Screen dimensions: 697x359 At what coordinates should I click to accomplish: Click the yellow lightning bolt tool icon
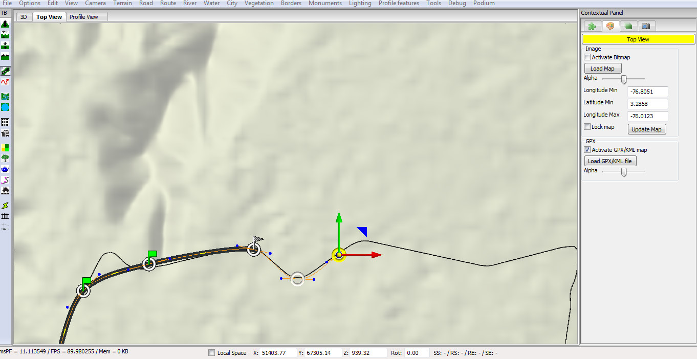click(x=5, y=205)
